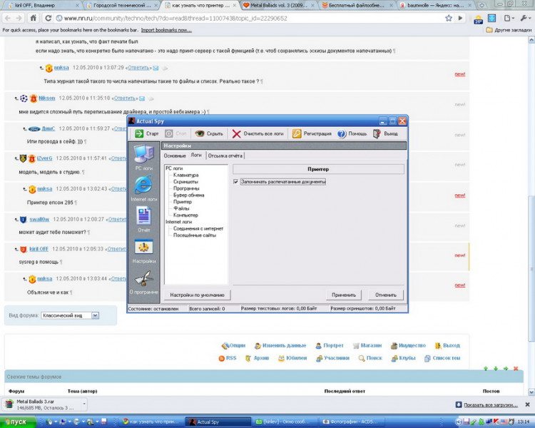Viewport: 535px width, 428px height.
Task: Click red X icon above forum topics
Action: (x=516, y=369)
